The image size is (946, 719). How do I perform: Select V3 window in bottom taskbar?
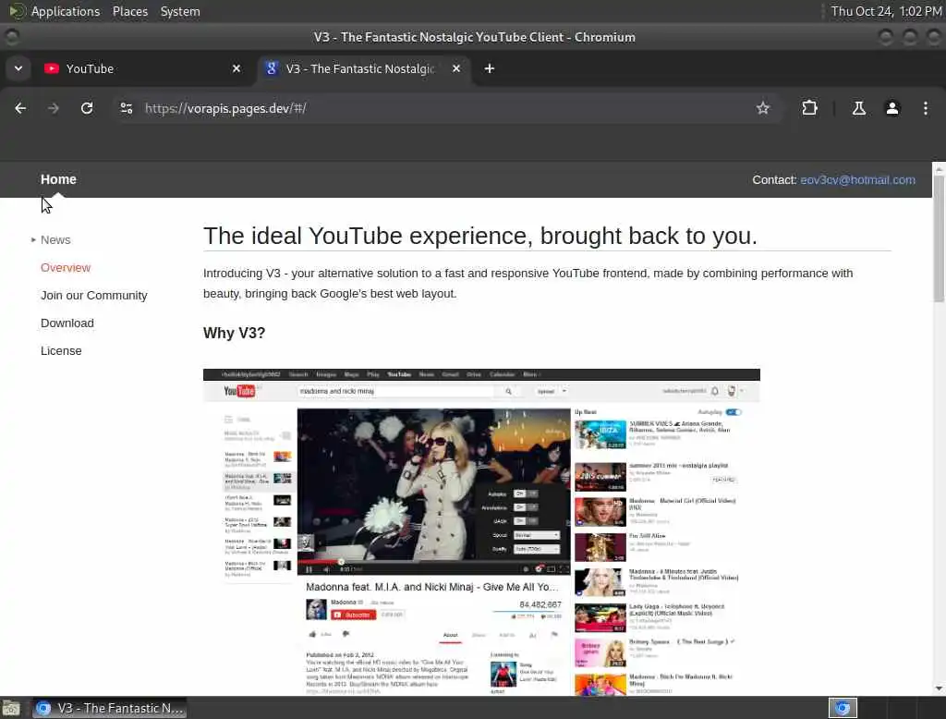coord(109,708)
